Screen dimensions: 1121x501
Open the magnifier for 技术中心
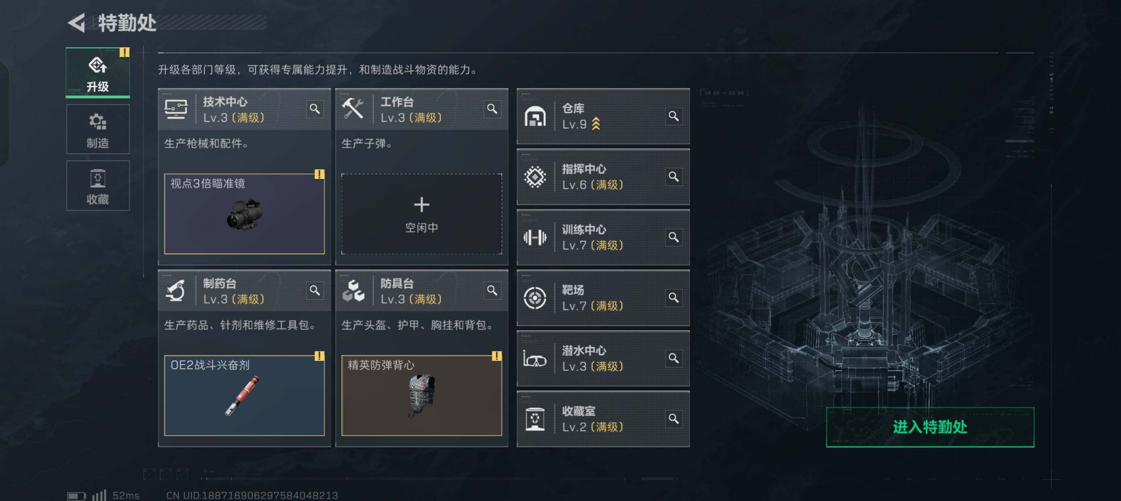tap(315, 109)
